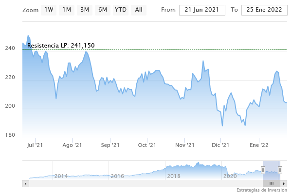The width and height of the screenshot is (292, 194).
Task: Click 2014 in the navigator timeline
Action: pos(61,176)
